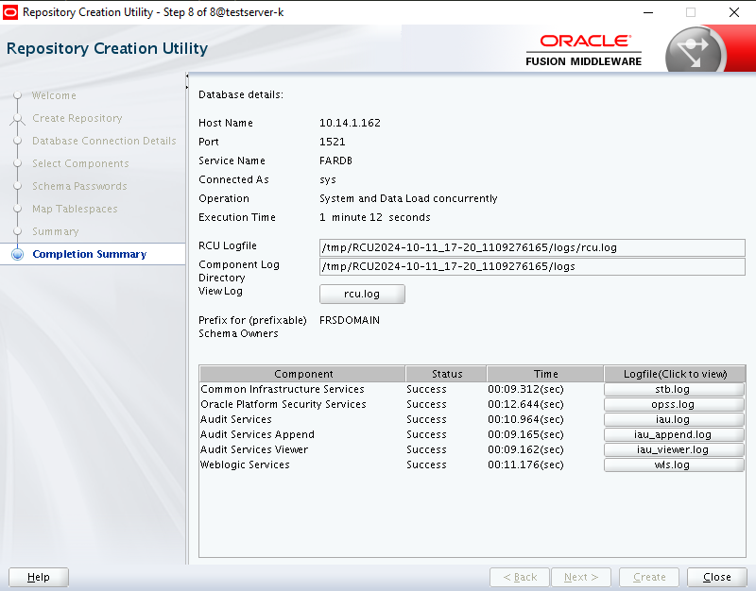
Task: Select the Database Connection Details step
Action: pos(104,141)
